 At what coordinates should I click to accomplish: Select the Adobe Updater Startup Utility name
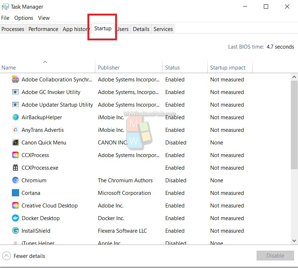[x=57, y=104]
